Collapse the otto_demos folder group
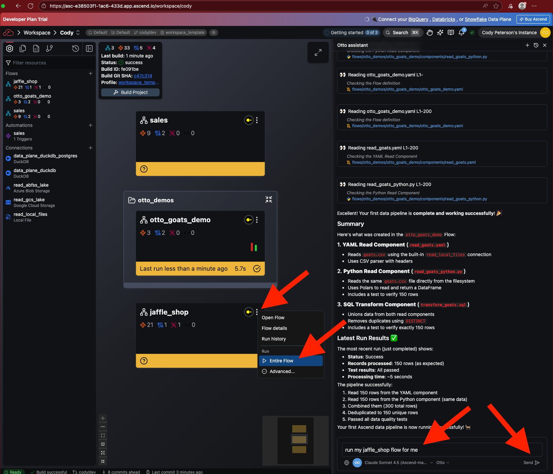553x474 pixels. (x=269, y=199)
